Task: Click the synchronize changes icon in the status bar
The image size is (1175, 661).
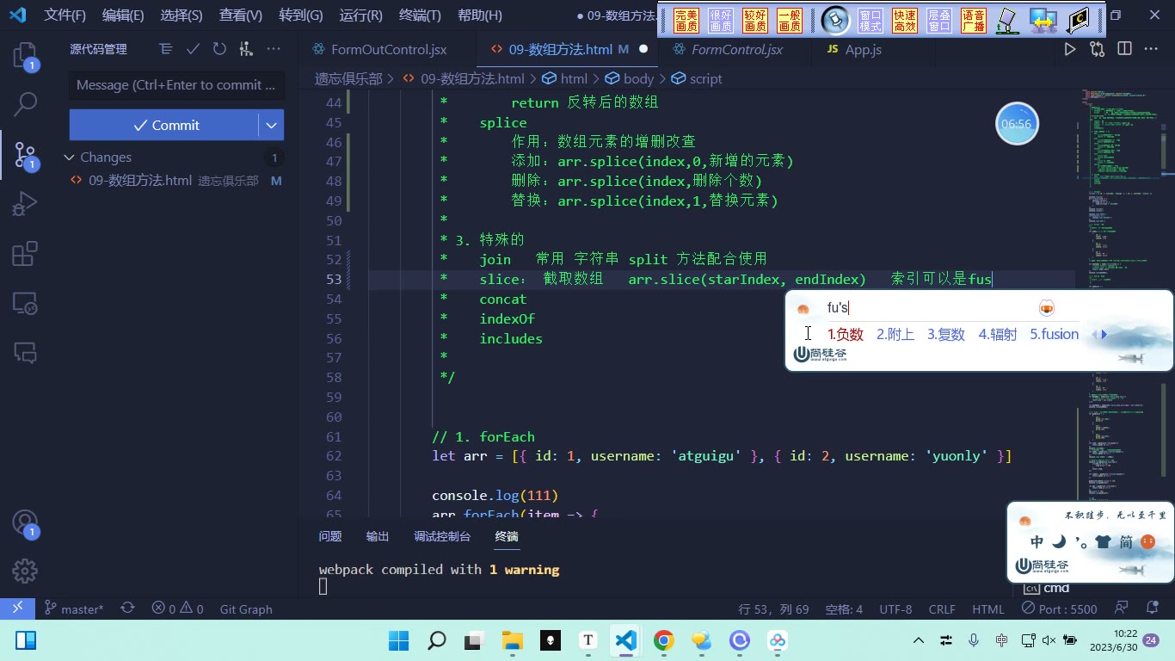Action: tap(127, 608)
